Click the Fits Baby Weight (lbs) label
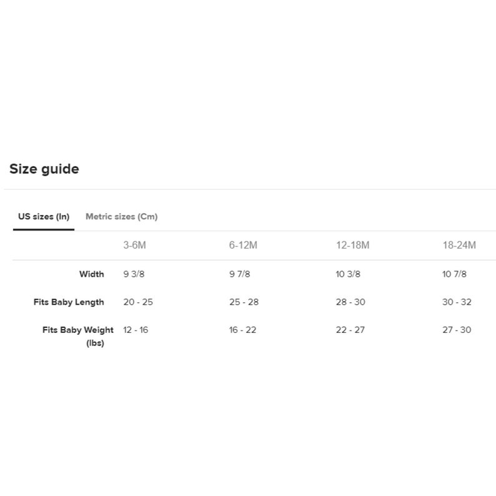Image resolution: width=496 pixels, height=496 pixels. pyautogui.click(x=78, y=336)
